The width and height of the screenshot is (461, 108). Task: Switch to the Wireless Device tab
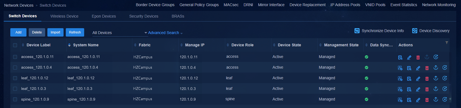(64, 16)
